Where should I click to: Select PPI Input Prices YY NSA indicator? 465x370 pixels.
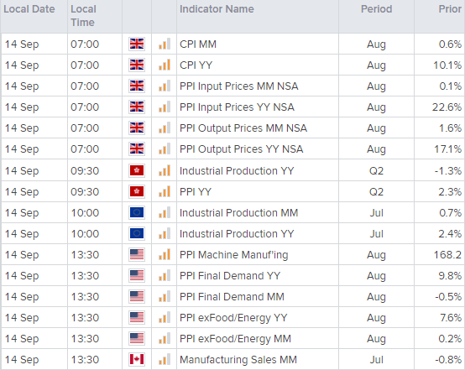237,107
